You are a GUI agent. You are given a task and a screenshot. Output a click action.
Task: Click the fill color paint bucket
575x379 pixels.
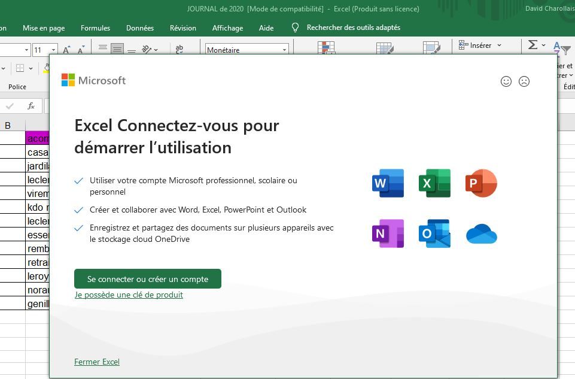click(x=46, y=68)
